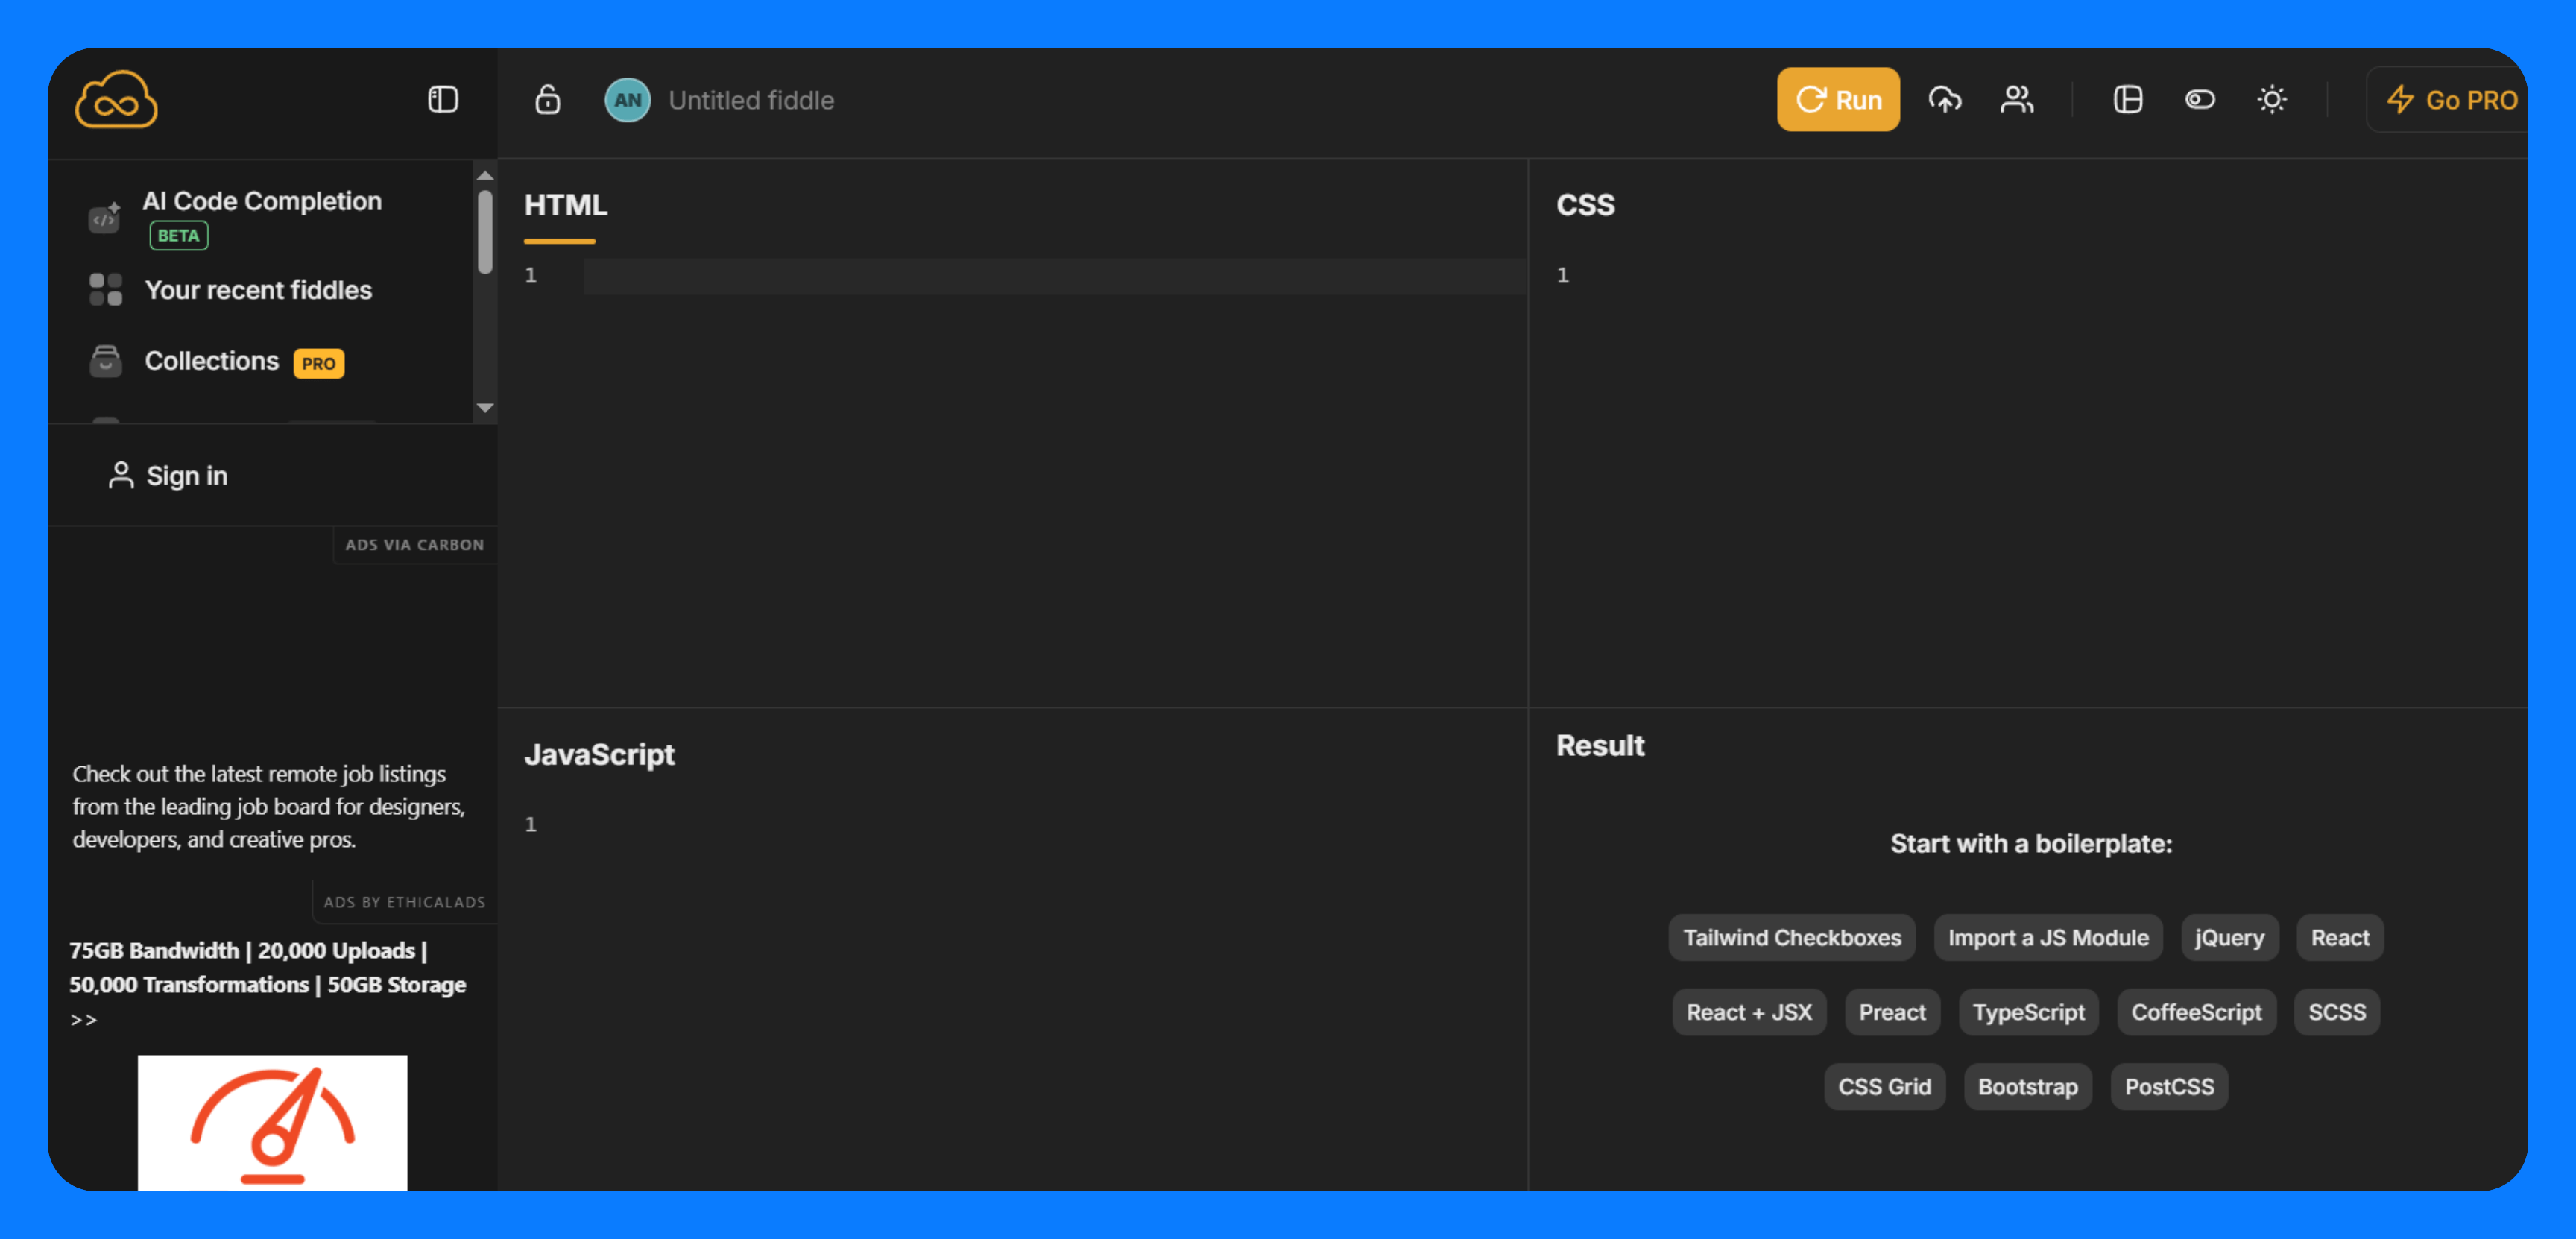Click the sidebar scroll up arrow

[485, 175]
